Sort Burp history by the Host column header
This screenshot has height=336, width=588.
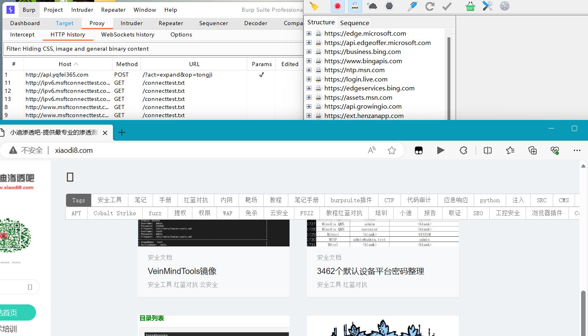68,64
